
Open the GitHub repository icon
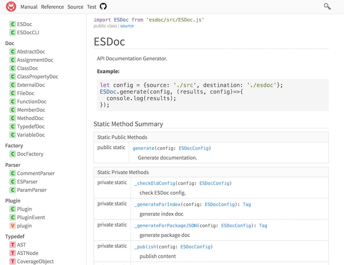(x=104, y=6)
